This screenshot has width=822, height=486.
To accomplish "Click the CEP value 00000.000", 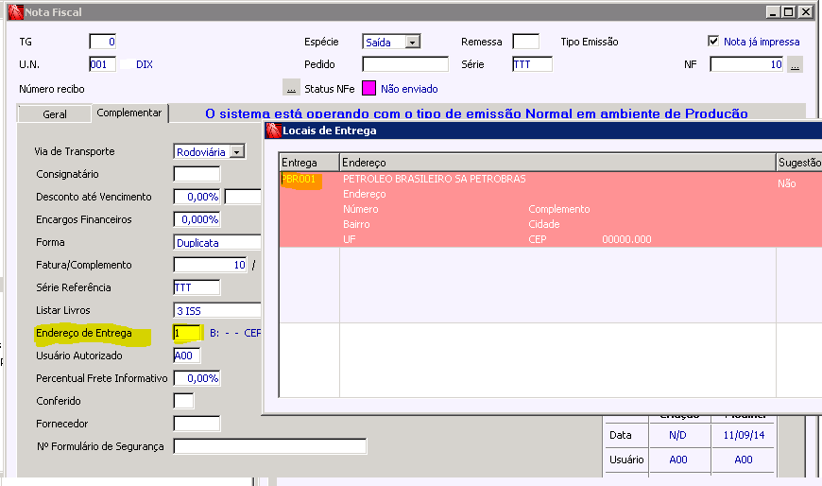I will [626, 239].
